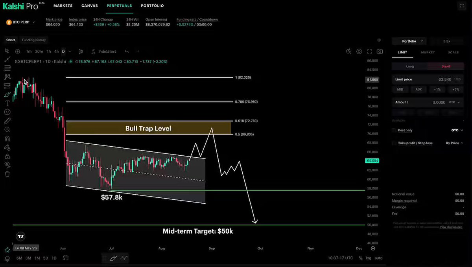Set limit price to ASK
The image size is (472, 267).
coord(419,90)
